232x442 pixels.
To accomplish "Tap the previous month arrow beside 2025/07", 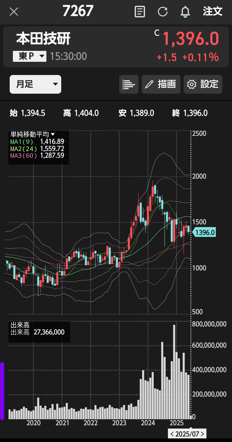I will [172, 434].
